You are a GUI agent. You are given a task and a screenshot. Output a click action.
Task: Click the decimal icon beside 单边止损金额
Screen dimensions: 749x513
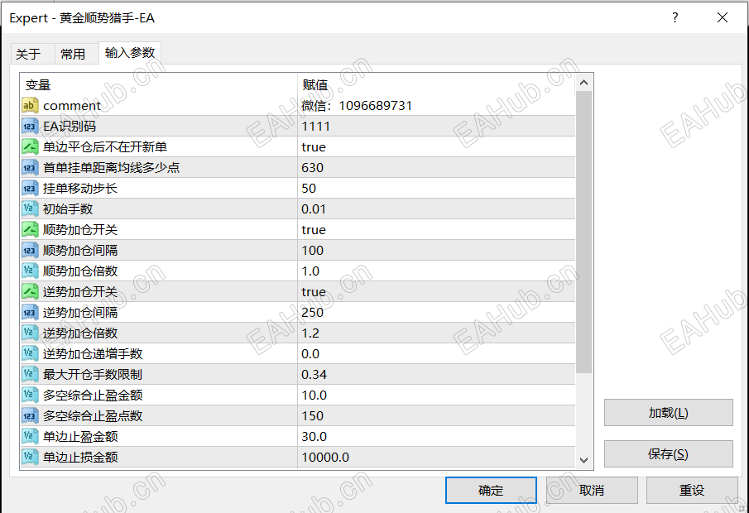click(x=31, y=458)
